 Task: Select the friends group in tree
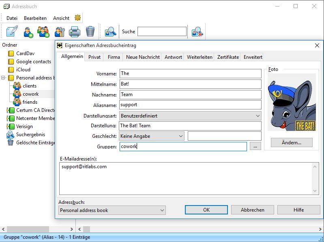[x=30, y=102]
